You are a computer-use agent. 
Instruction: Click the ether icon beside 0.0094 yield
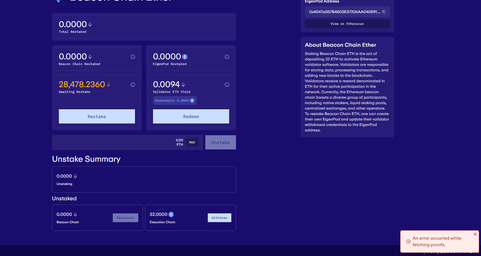pyautogui.click(x=183, y=85)
